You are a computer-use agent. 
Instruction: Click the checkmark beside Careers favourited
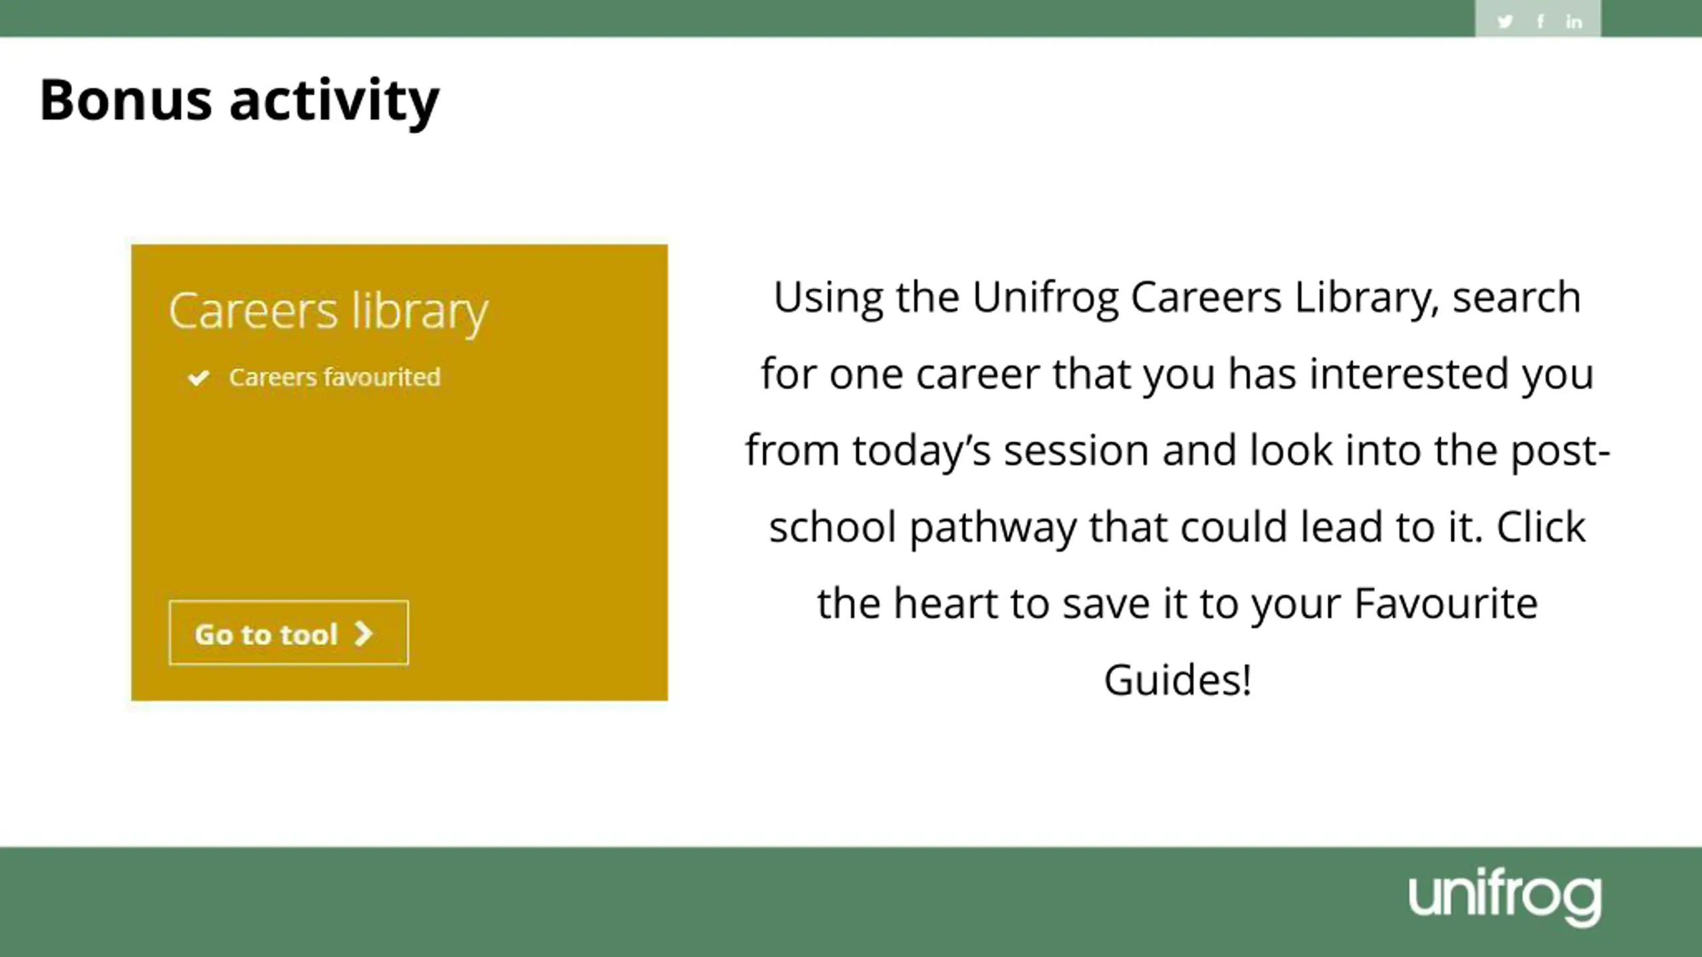(x=198, y=377)
